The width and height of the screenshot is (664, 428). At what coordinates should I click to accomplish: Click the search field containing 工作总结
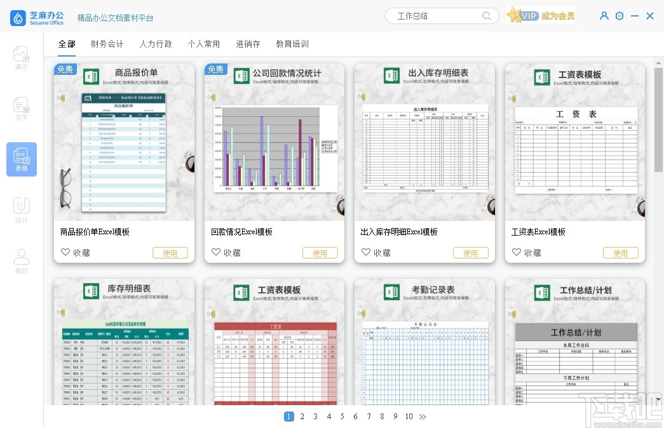442,16
